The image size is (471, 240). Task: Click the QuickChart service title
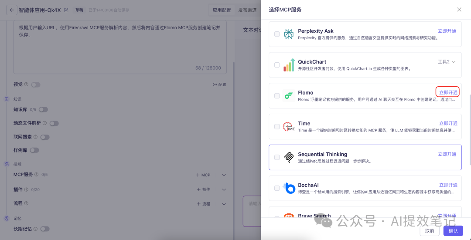coord(312,61)
